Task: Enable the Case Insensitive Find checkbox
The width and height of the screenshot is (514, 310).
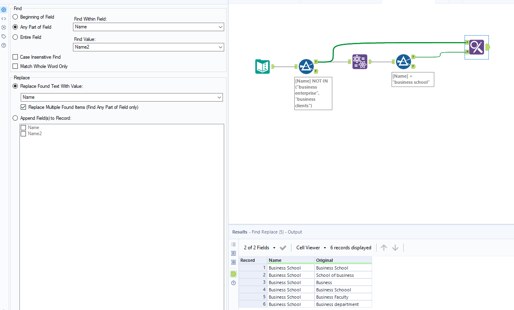Action: (15, 57)
